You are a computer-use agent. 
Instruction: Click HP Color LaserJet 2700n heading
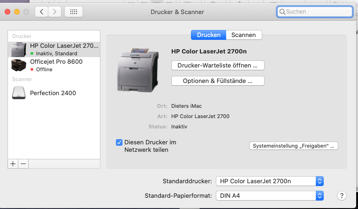click(x=209, y=51)
